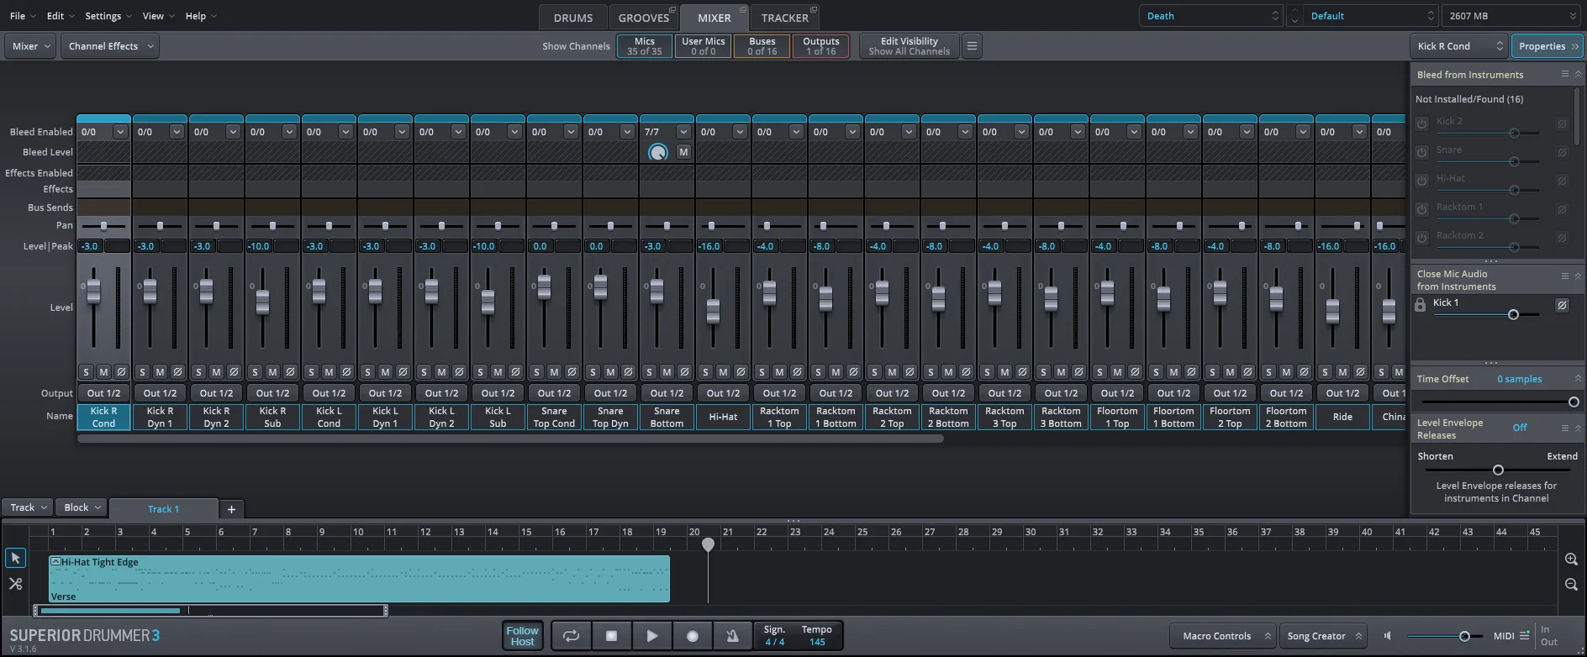Screen dimensions: 1587x657
Task: Add a new song track with plus
Action: 231,509
